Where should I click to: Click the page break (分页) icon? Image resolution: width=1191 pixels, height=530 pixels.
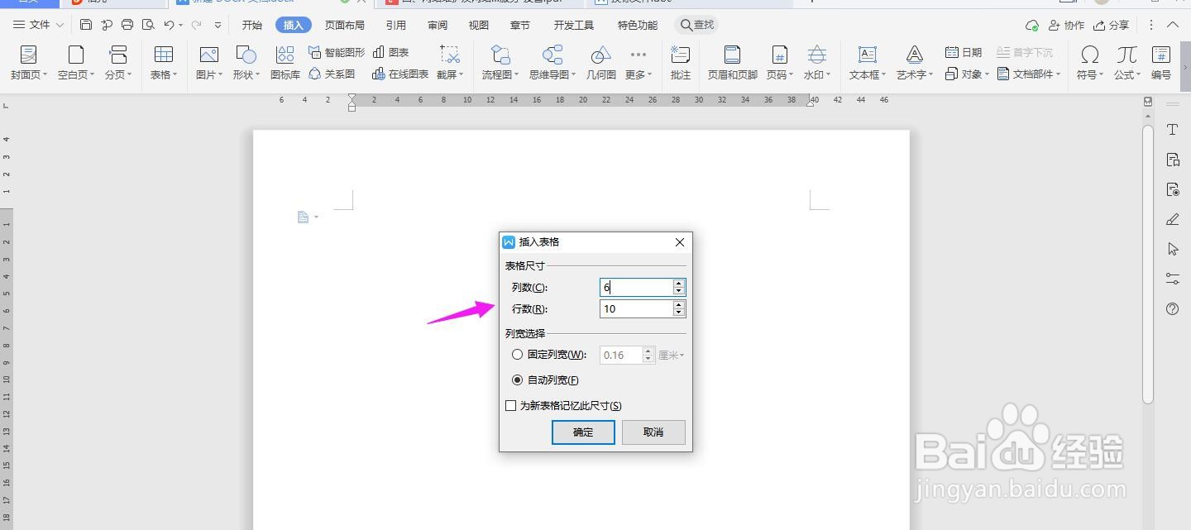click(x=118, y=55)
